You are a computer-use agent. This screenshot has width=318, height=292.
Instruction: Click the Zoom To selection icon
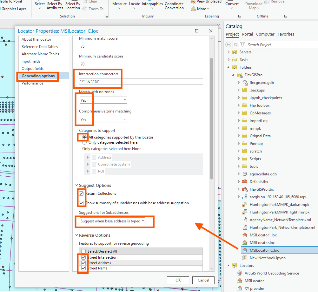click(x=85, y=9)
